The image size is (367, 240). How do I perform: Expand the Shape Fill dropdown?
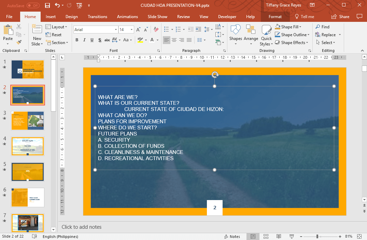300,27
